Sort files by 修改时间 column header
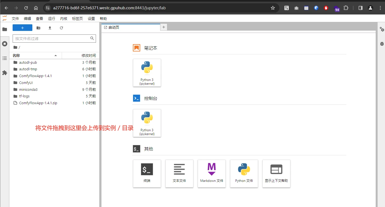Screen dimensions: 385x207 coord(80,56)
